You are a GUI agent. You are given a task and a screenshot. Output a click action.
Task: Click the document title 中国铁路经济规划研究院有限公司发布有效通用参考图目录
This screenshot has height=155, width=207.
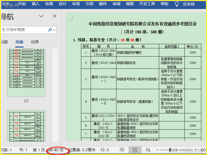[143, 24]
